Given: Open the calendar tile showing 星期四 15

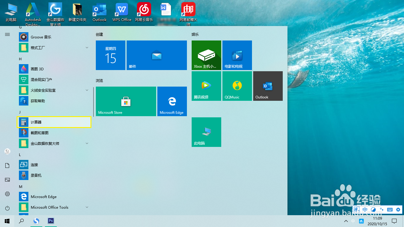Looking at the screenshot, I should (111, 55).
